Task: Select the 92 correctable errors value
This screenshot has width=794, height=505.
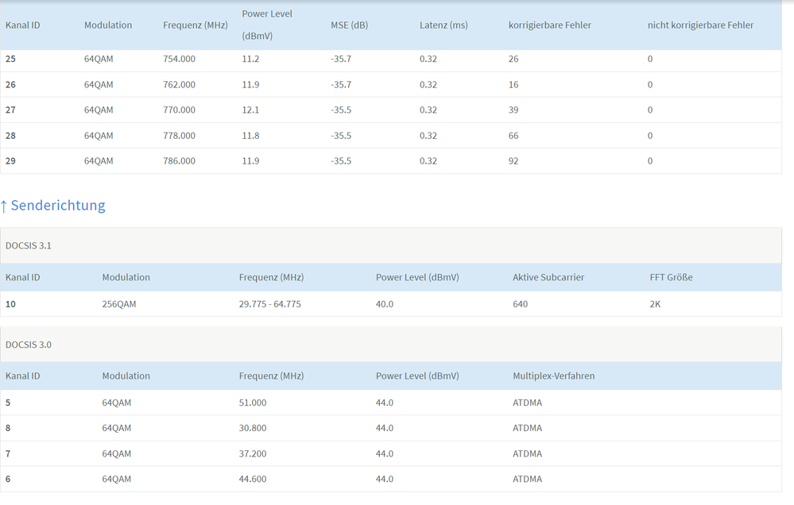Action: (x=513, y=161)
